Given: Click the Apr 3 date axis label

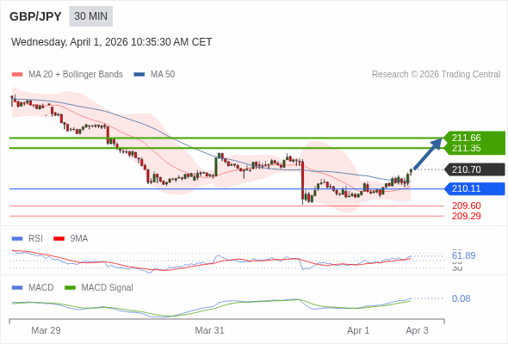Looking at the screenshot, I should 417,330.
